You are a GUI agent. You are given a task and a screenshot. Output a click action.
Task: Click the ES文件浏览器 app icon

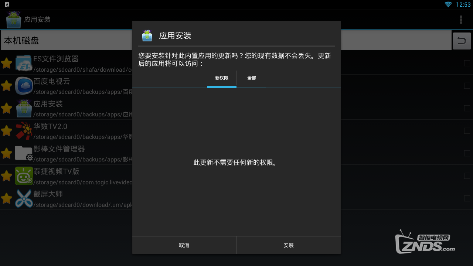(24, 63)
